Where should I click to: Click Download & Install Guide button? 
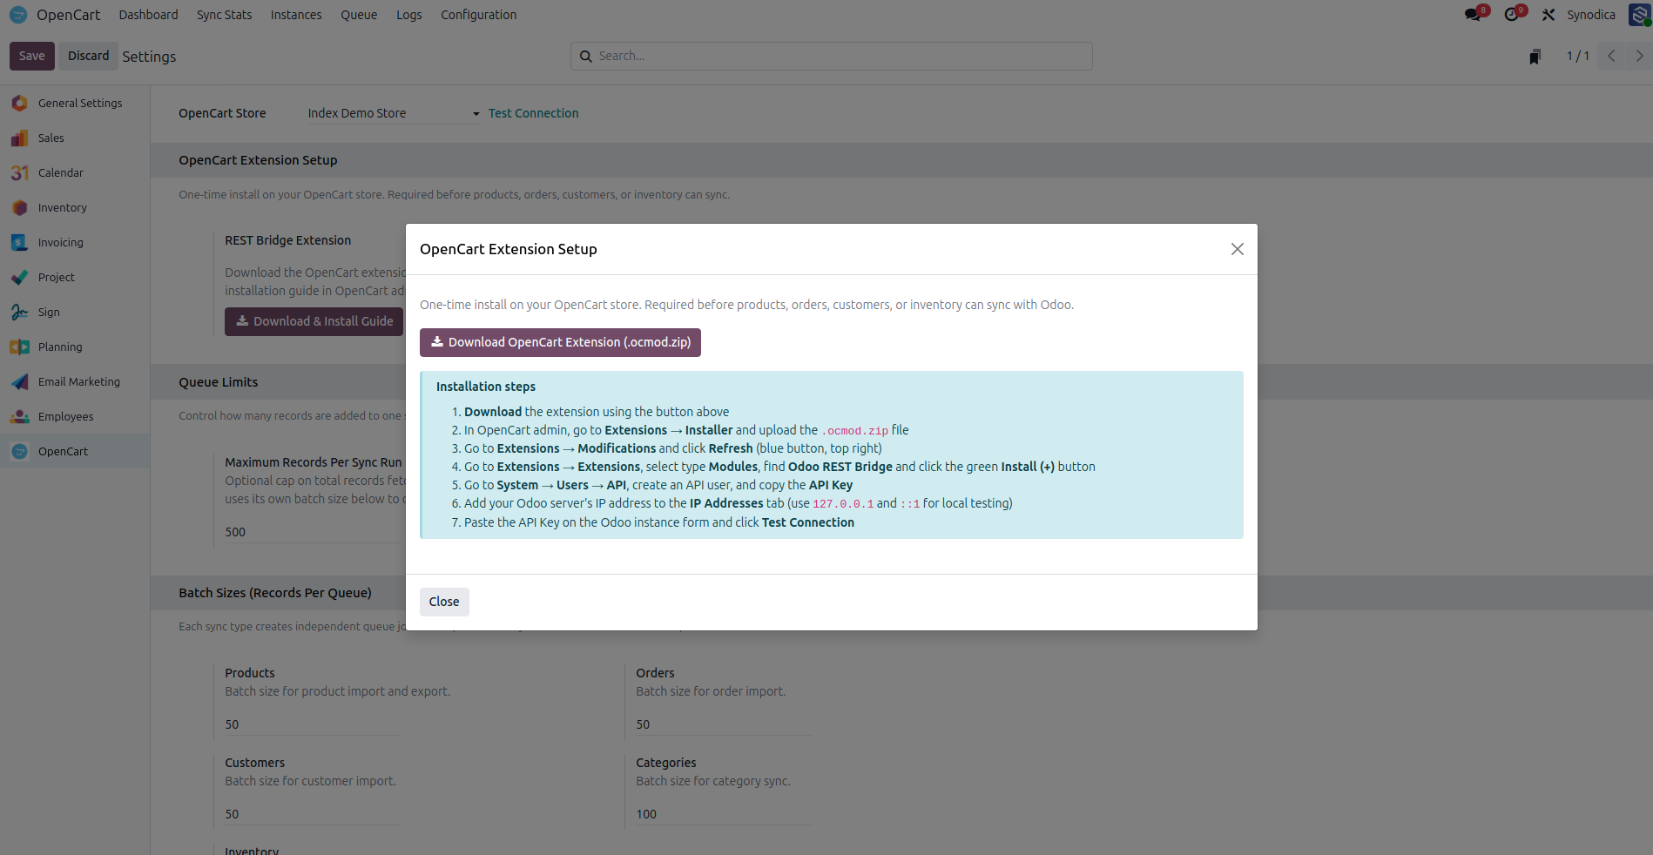coord(314,321)
